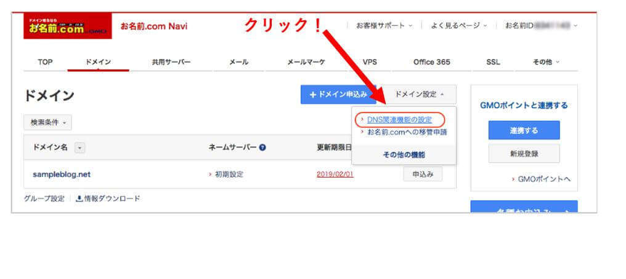Click the ＋ドメイン申込み button
Image resolution: width=626 pixels, height=279 pixels.
pyautogui.click(x=338, y=94)
